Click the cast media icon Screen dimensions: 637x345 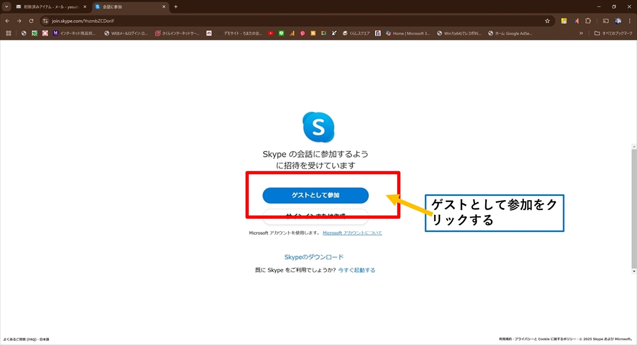[605, 21]
